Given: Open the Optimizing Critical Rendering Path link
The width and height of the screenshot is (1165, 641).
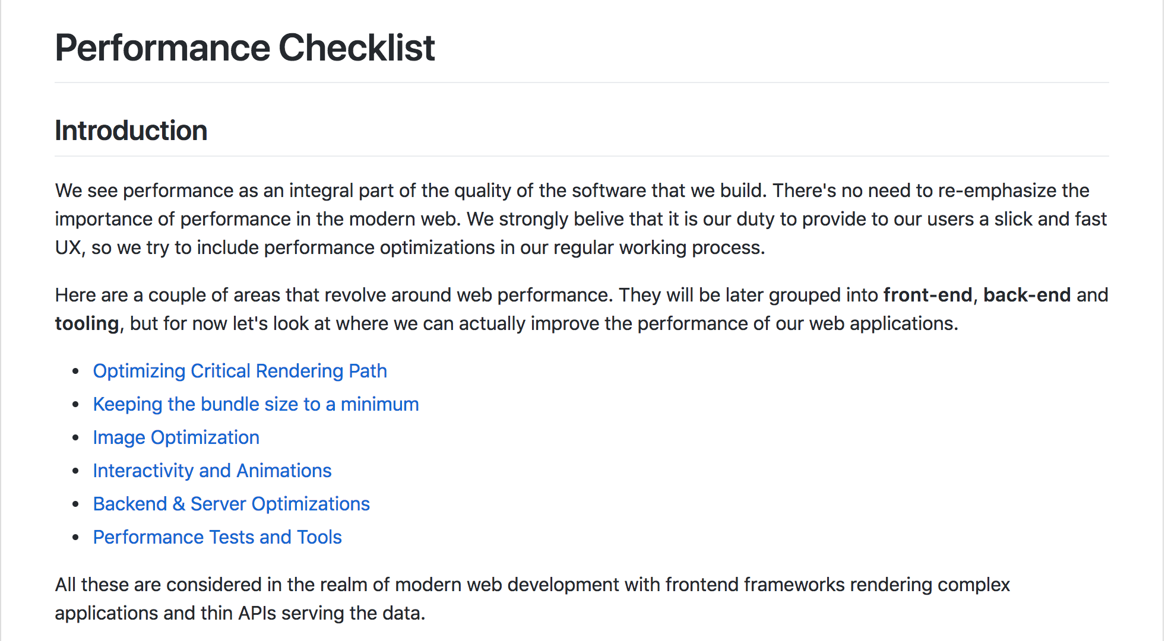Looking at the screenshot, I should [x=240, y=371].
